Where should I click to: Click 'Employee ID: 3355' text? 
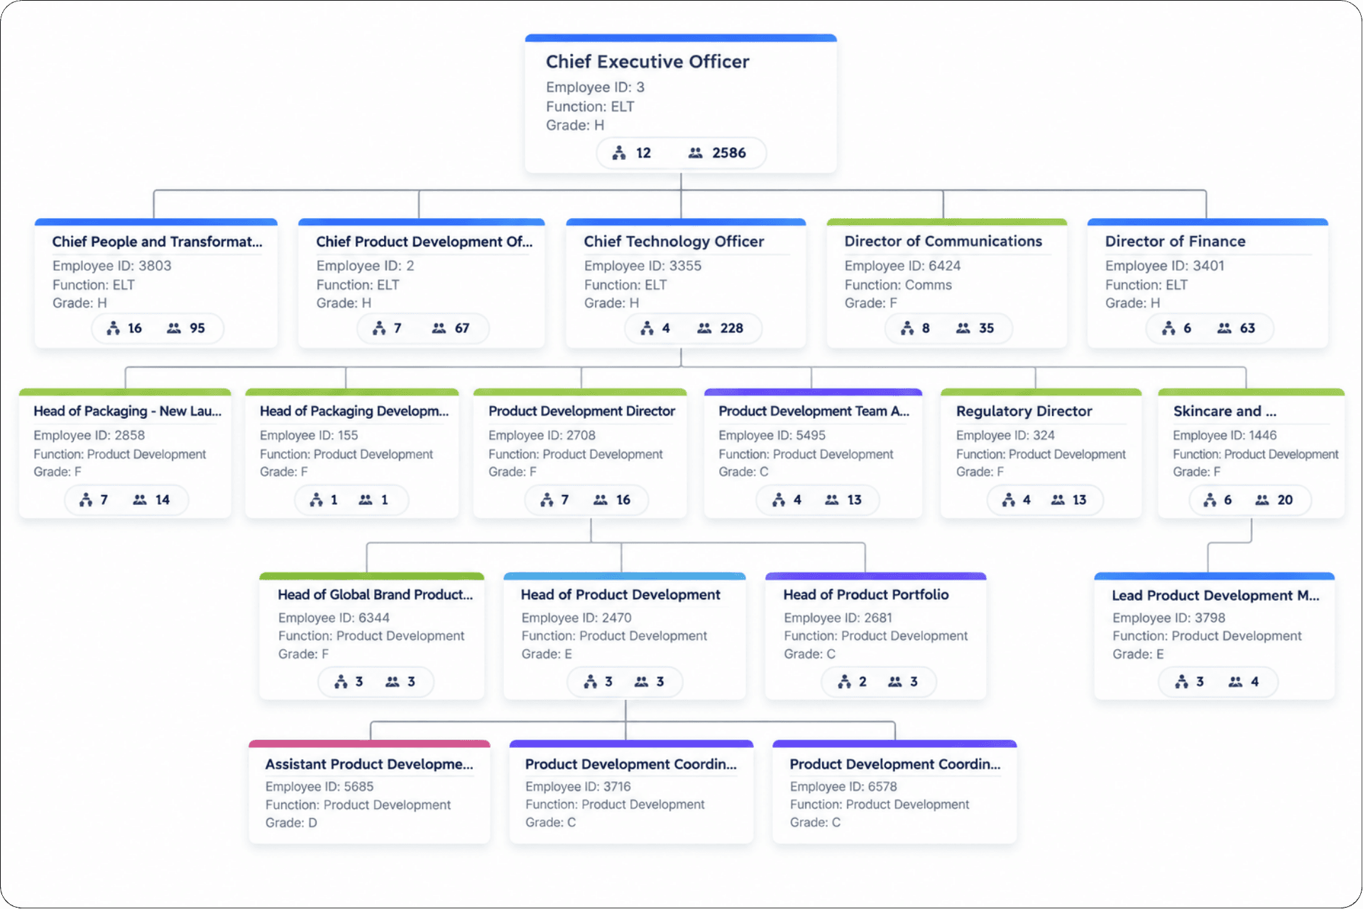point(642,266)
